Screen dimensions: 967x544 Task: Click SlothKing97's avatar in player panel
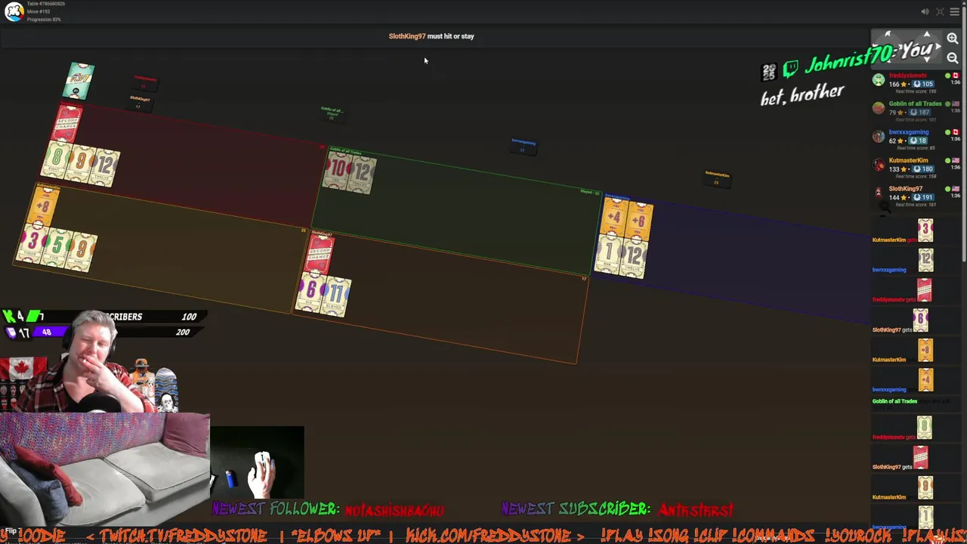[878, 193]
